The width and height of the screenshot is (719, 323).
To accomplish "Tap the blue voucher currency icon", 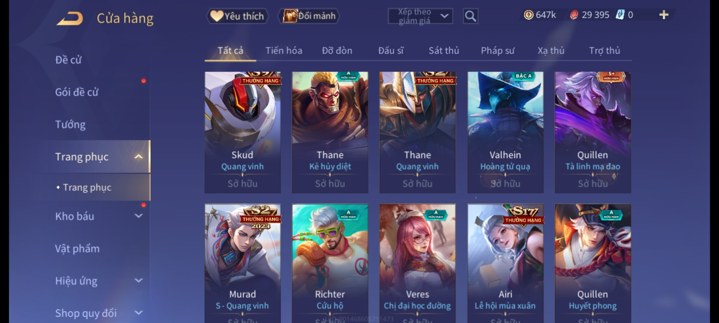I will point(620,15).
